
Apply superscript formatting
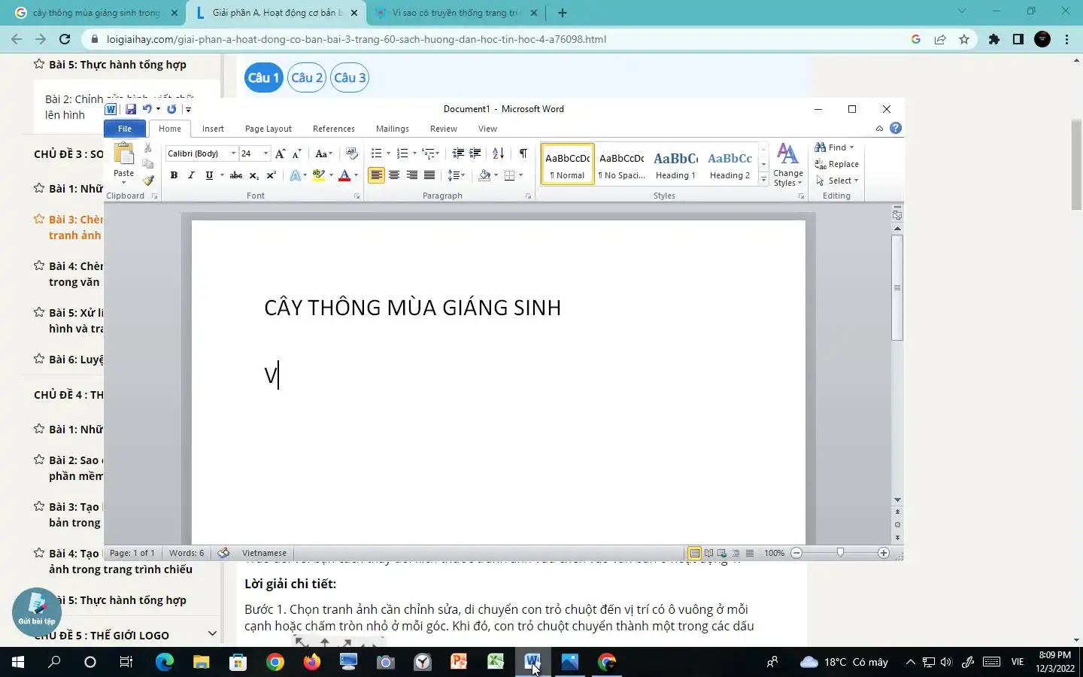click(271, 175)
